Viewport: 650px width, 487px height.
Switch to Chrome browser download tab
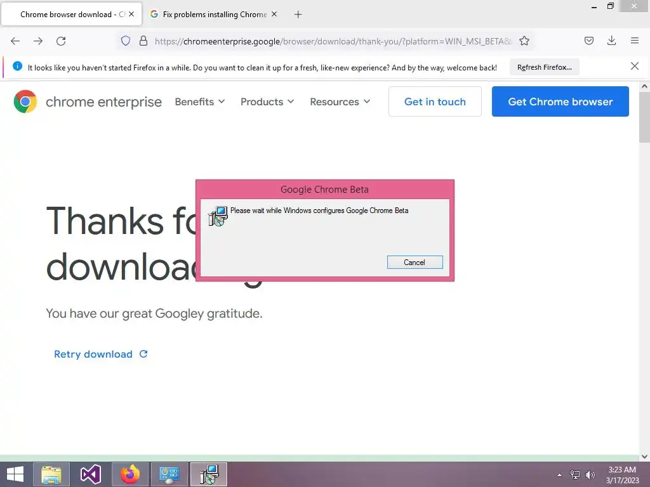[71, 14]
